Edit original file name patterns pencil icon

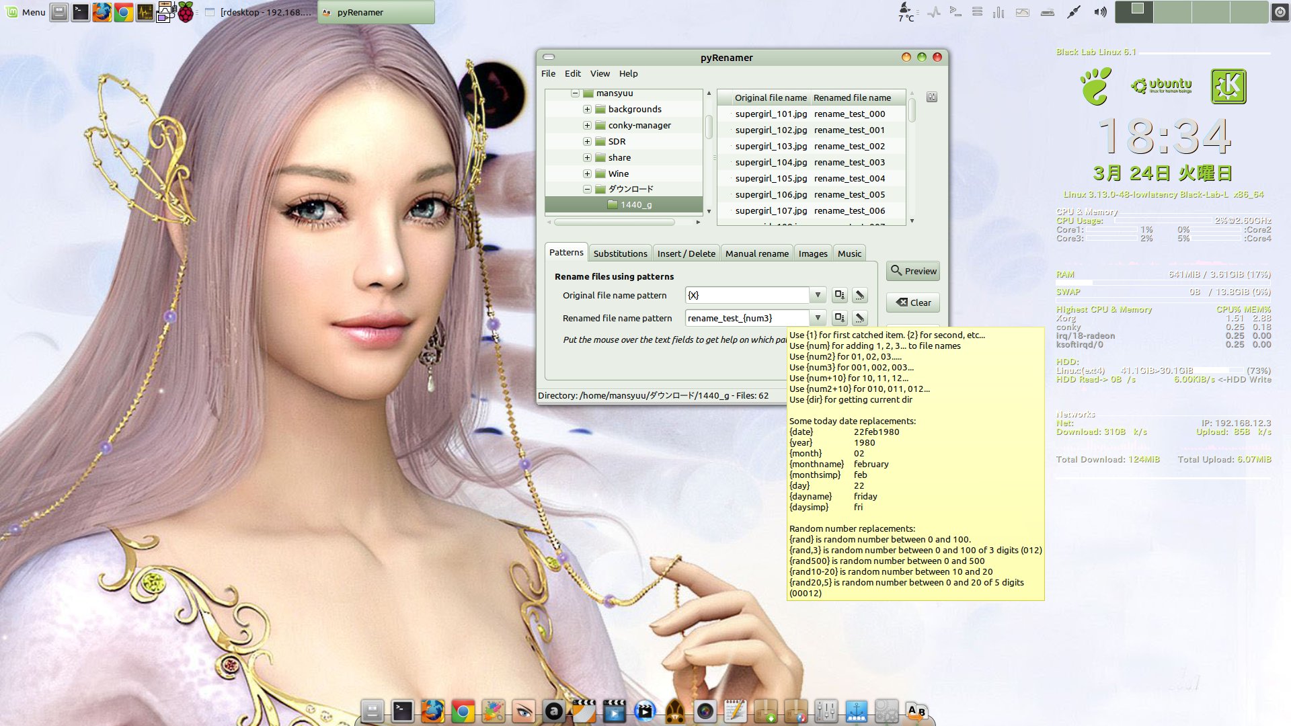pos(859,295)
